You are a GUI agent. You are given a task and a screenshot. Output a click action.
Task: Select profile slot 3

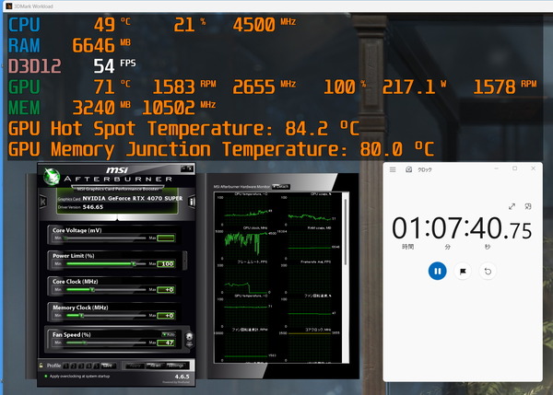pyautogui.click(x=81, y=366)
